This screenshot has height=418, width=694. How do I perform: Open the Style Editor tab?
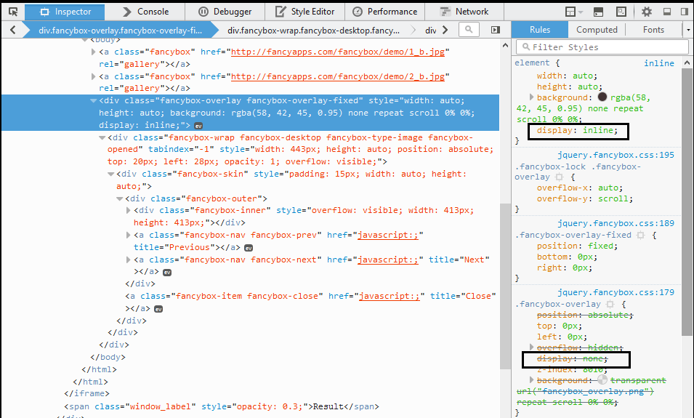pyautogui.click(x=304, y=12)
